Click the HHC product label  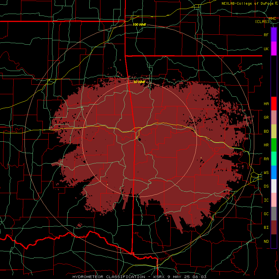tap(272, 19)
